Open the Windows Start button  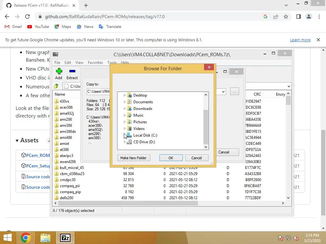point(8,238)
